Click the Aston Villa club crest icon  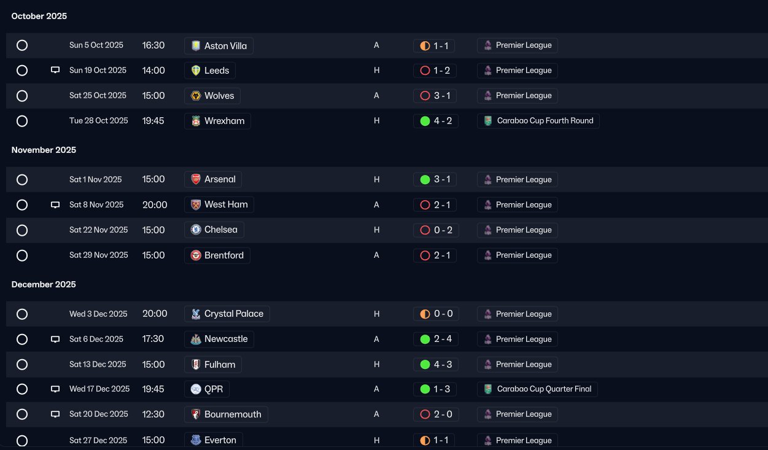coord(196,45)
